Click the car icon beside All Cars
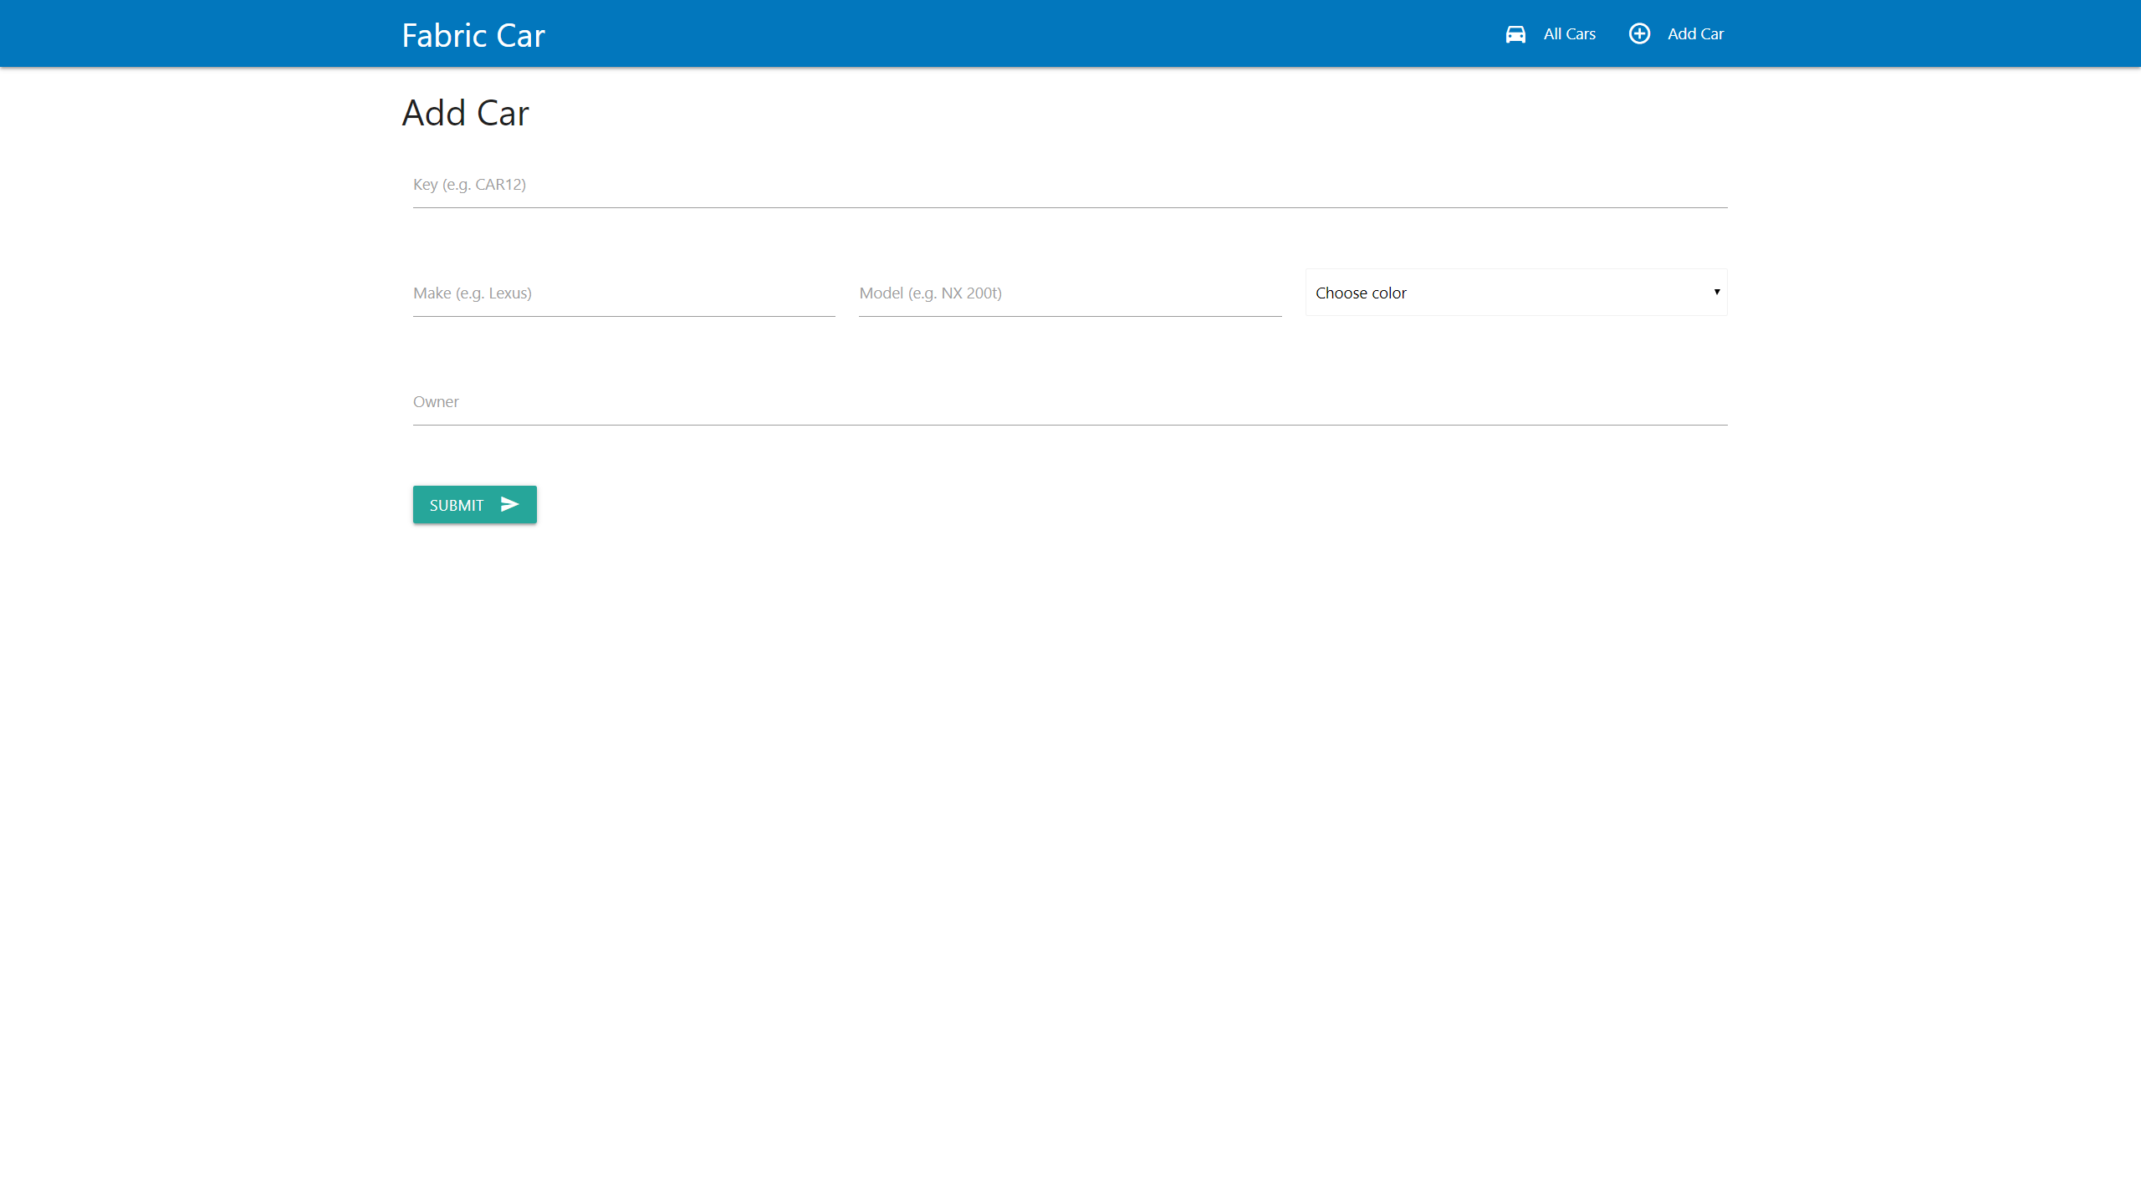 click(1515, 34)
